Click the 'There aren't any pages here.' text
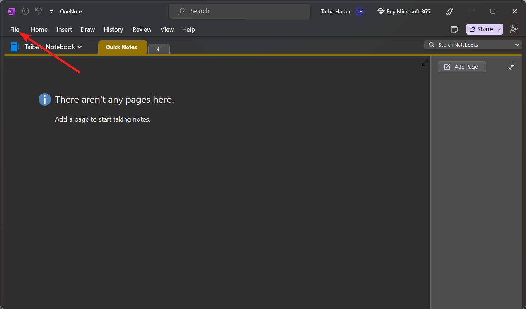Image resolution: width=526 pixels, height=309 pixels. pos(114,100)
